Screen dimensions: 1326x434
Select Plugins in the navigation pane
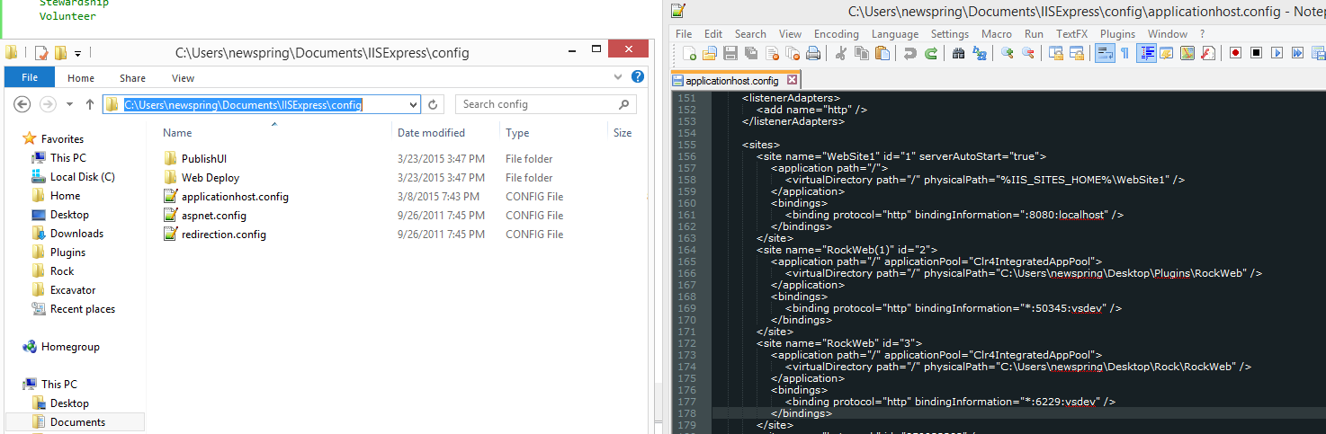67,252
